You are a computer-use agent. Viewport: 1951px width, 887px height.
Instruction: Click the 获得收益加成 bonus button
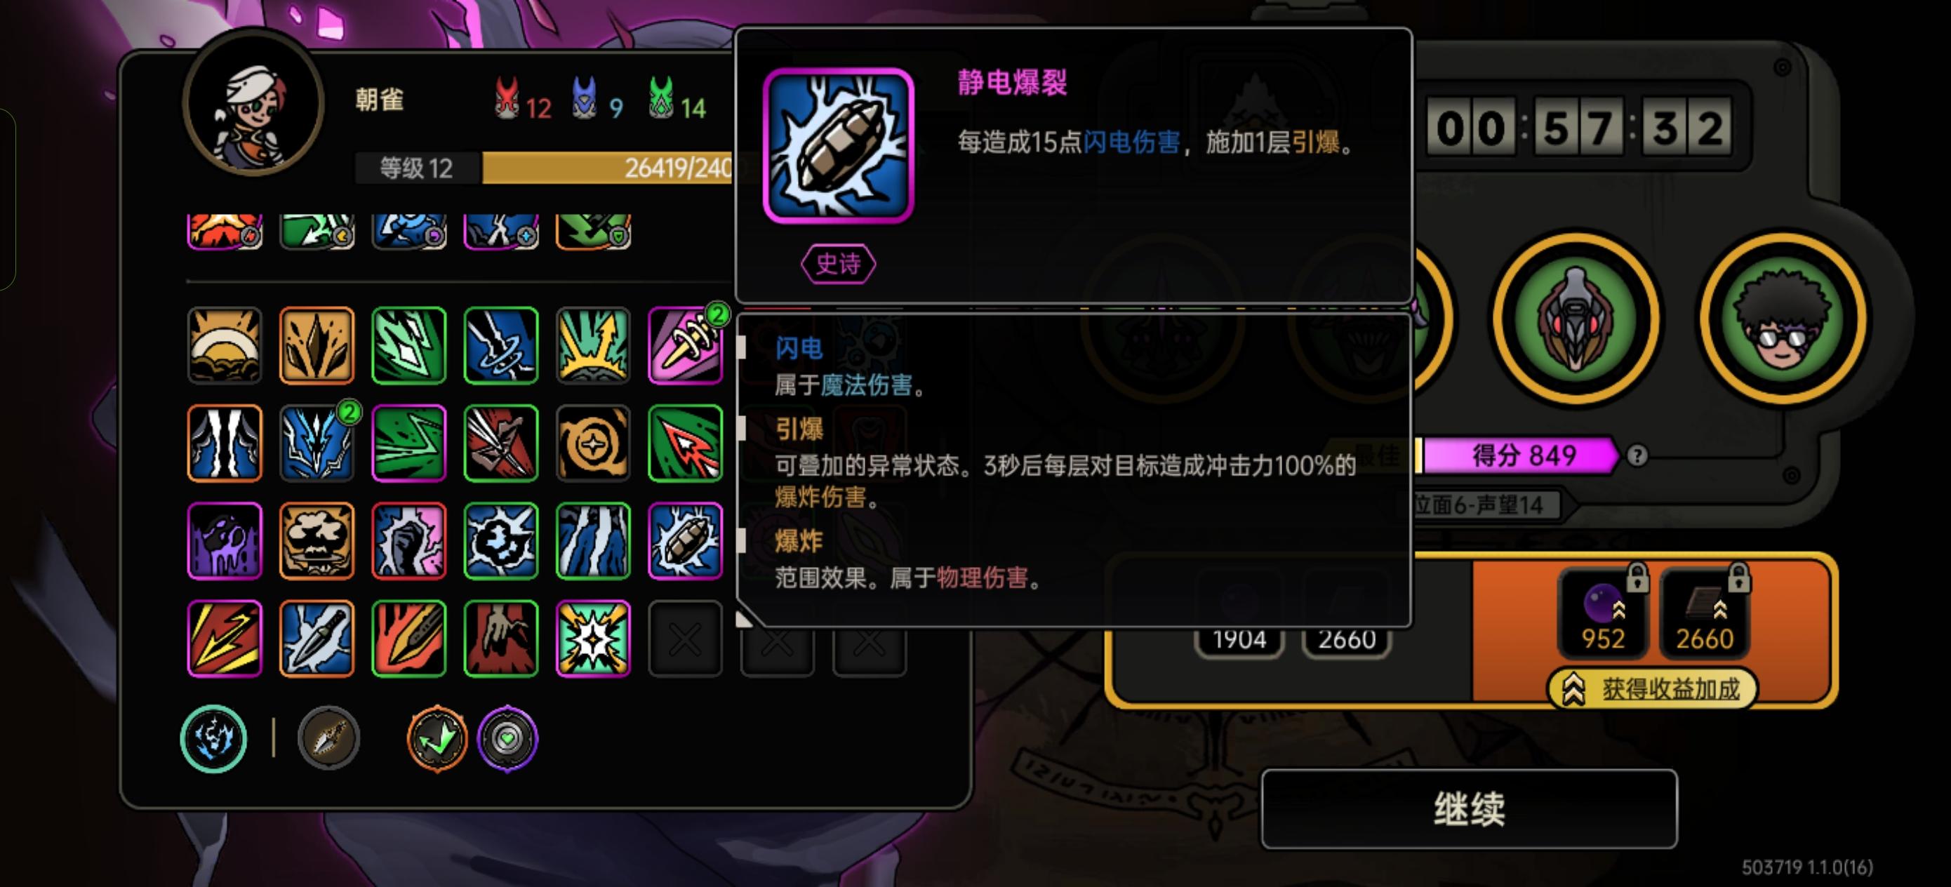(x=1652, y=688)
